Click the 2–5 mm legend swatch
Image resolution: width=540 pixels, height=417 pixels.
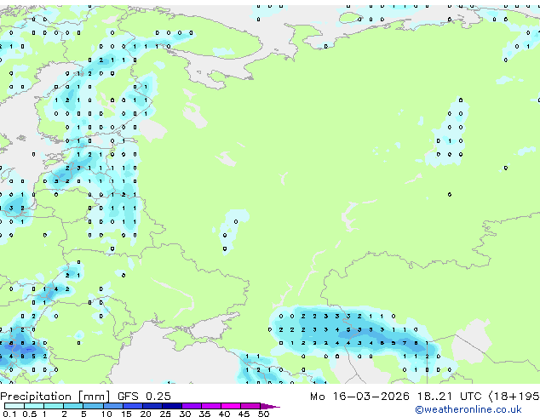(73, 406)
